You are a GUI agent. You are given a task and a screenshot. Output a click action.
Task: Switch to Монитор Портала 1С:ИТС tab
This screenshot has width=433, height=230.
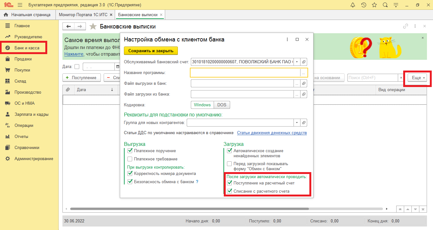tap(83, 15)
